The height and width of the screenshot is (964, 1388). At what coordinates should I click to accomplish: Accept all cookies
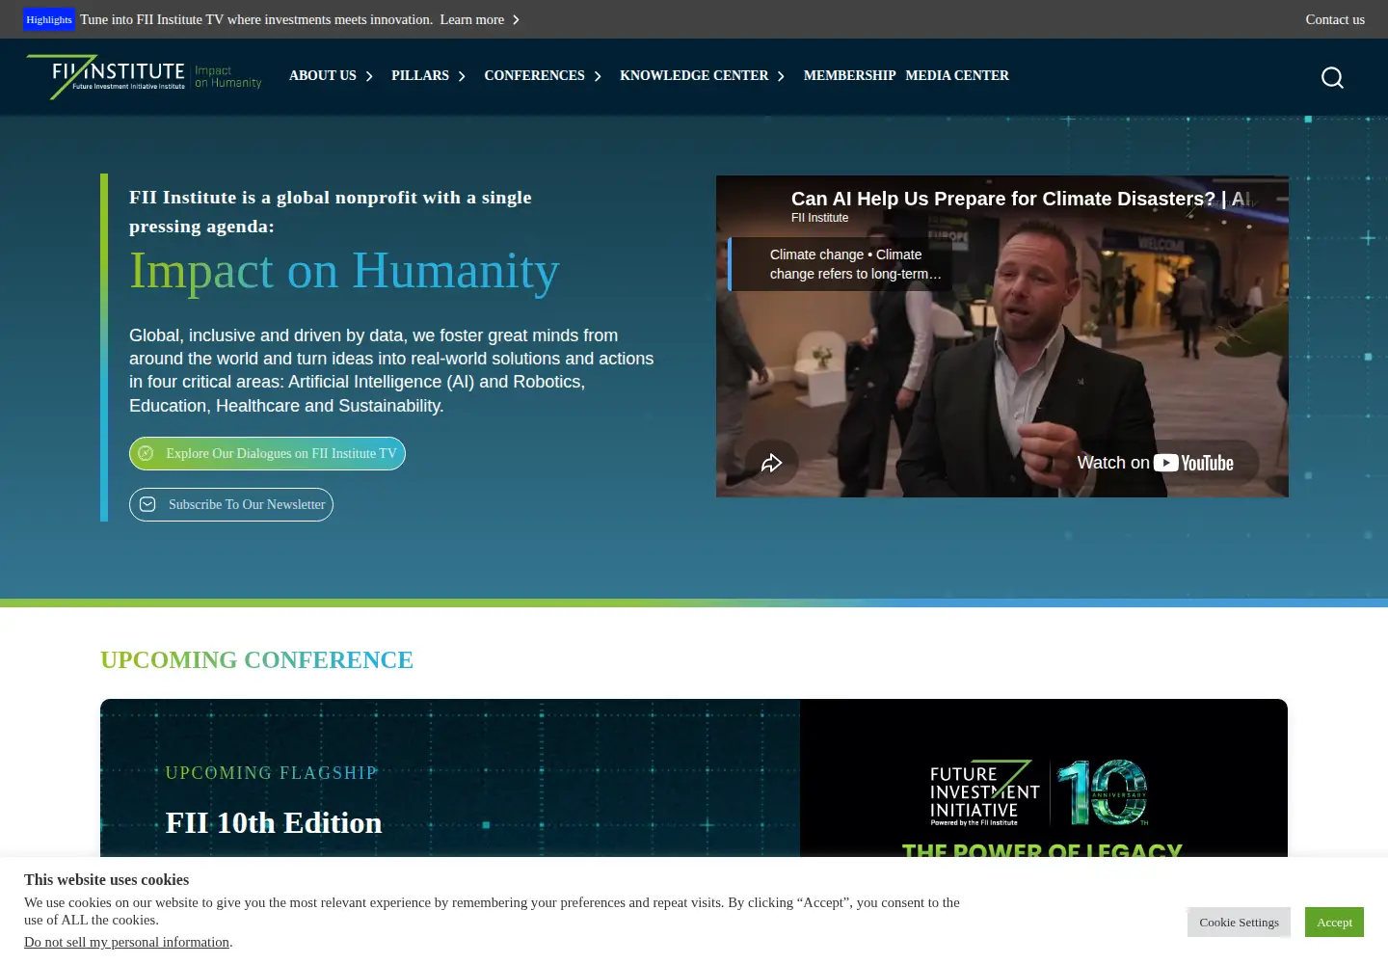pyautogui.click(x=1334, y=922)
